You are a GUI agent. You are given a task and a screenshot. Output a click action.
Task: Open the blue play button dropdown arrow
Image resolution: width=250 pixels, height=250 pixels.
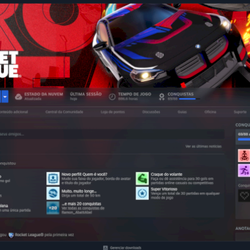tap(4, 97)
